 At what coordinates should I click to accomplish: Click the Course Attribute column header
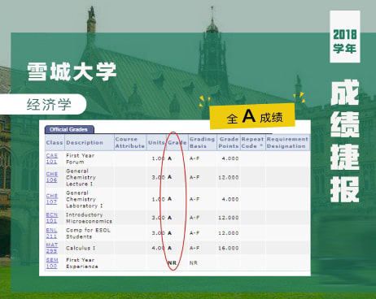(x=130, y=142)
